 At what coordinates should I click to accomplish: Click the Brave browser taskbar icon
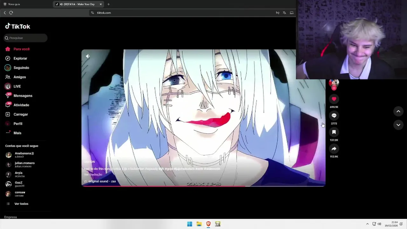(208, 224)
